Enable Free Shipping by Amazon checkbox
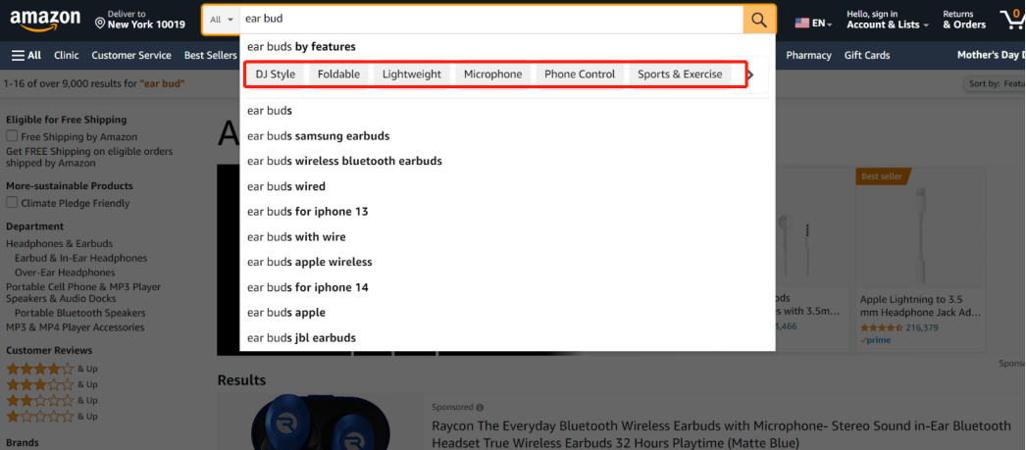The width and height of the screenshot is (1026, 450). (x=12, y=137)
